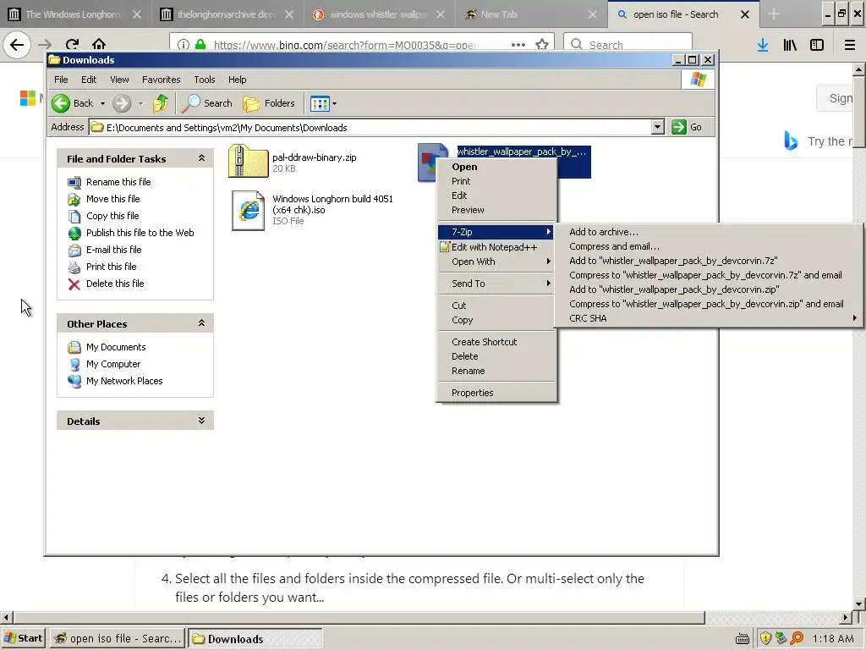
Task: Toggle the Folders pane button
Action: coord(269,103)
